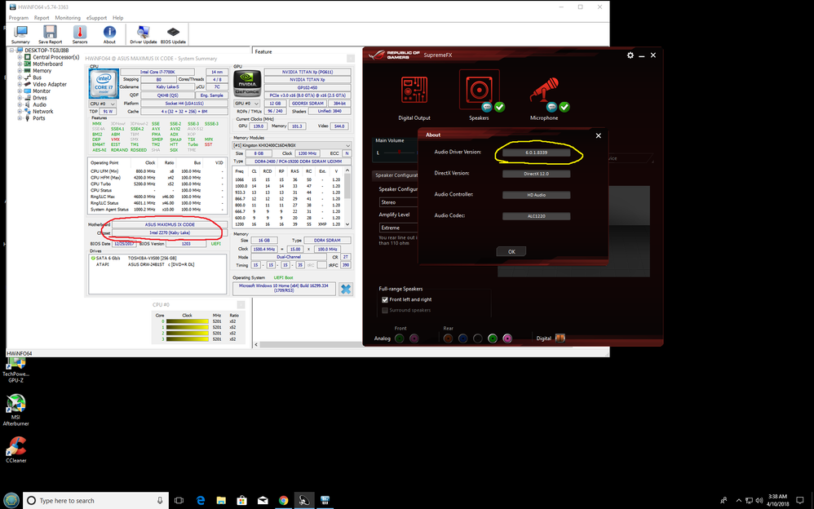Open the Report menu
The image size is (814, 509).
(x=42, y=18)
